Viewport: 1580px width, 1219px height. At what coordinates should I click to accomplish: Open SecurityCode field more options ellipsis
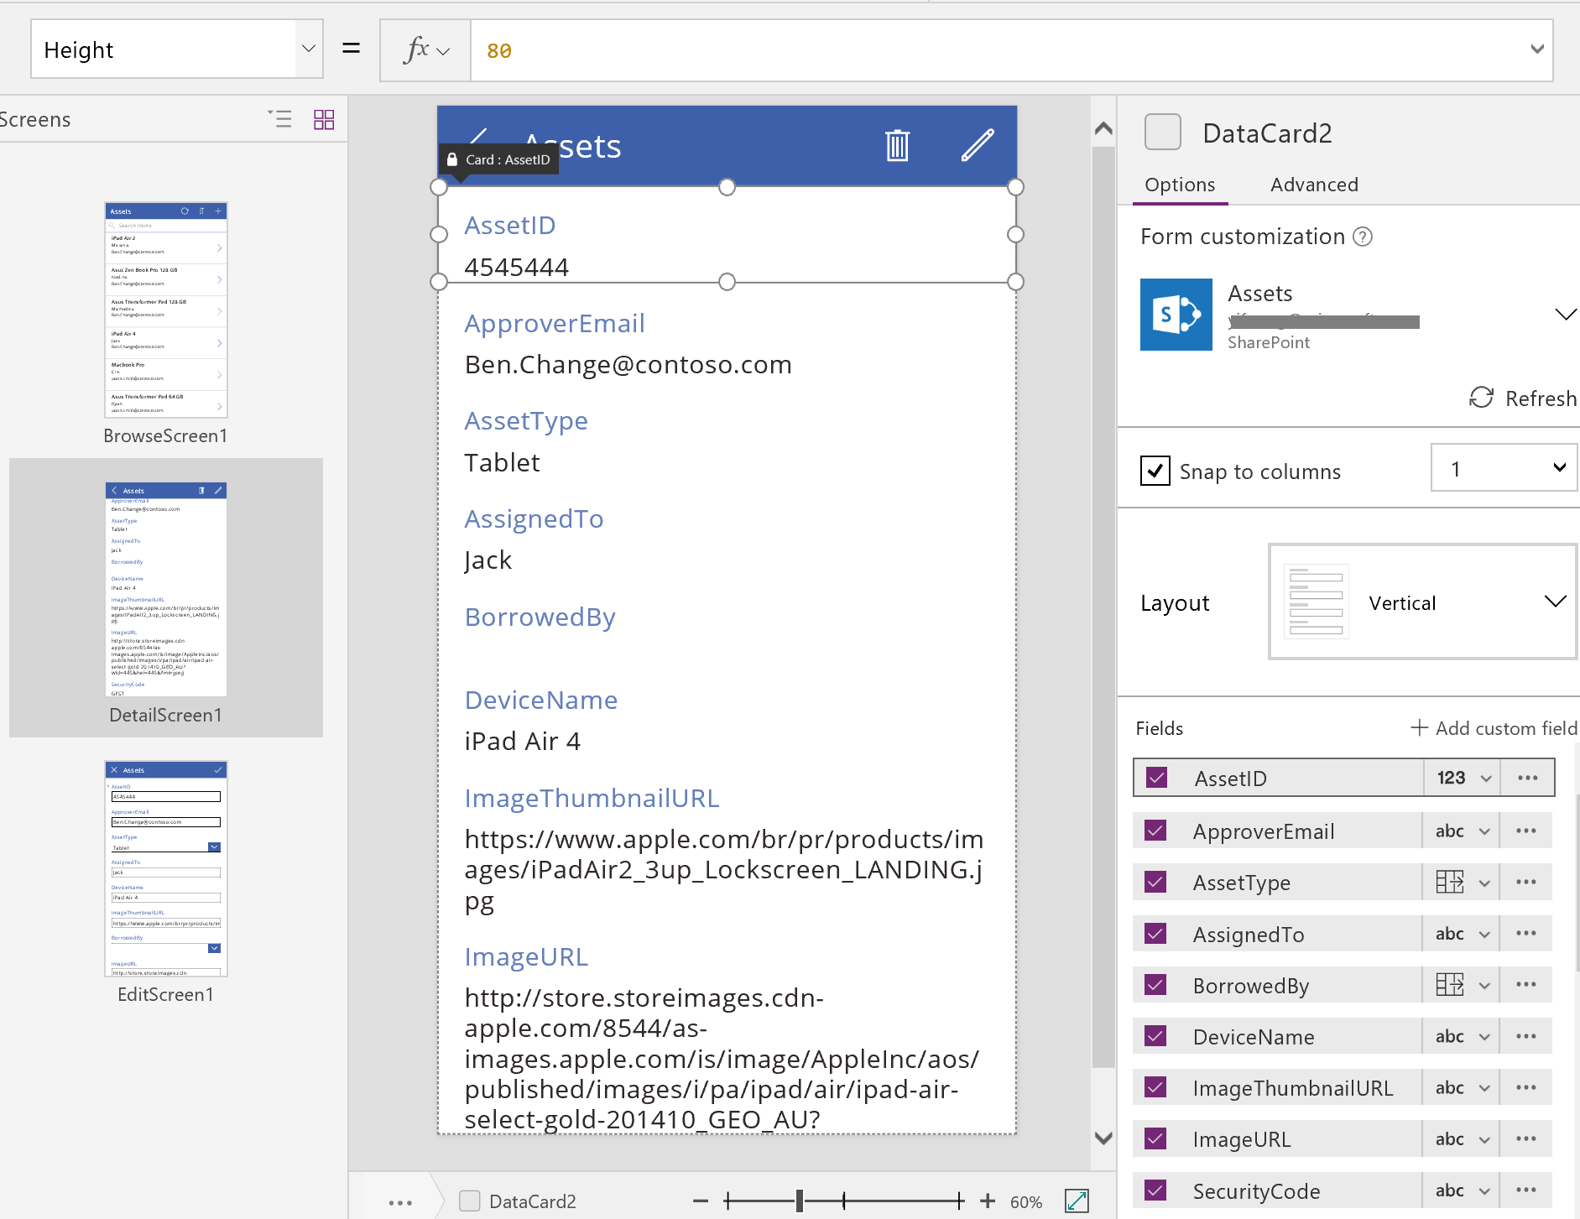tap(1526, 1190)
